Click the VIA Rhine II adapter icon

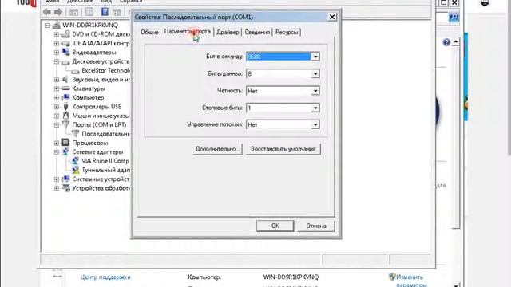pyautogui.click(x=75, y=161)
